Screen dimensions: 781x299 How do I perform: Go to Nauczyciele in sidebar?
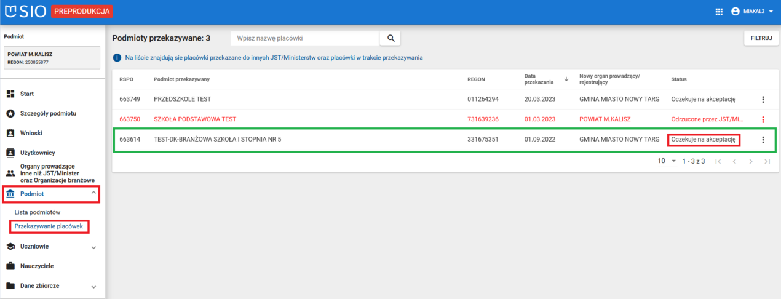click(x=37, y=266)
